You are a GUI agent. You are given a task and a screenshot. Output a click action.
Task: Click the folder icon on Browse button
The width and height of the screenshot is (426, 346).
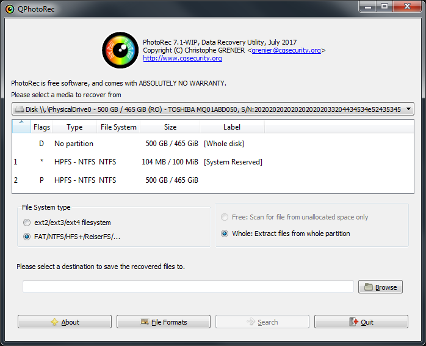point(368,287)
